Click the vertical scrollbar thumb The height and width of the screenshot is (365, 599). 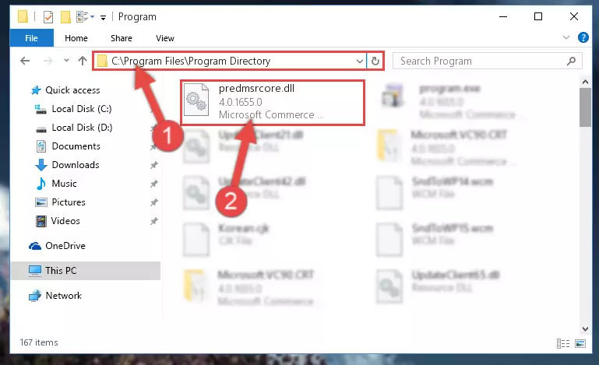pos(585,107)
